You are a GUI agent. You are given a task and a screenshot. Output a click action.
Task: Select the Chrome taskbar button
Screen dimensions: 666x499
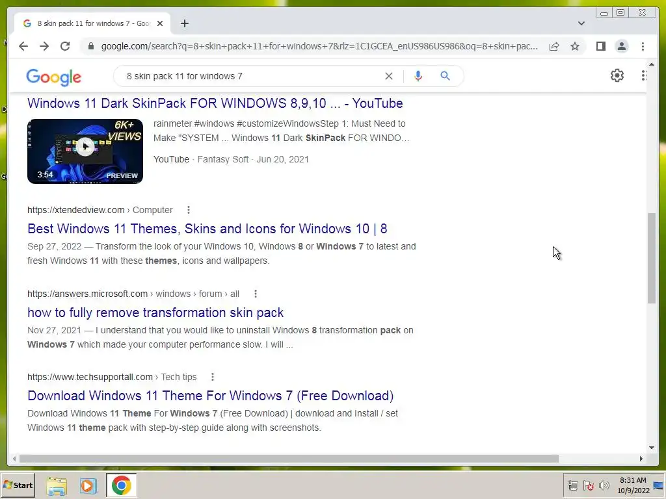121,485
